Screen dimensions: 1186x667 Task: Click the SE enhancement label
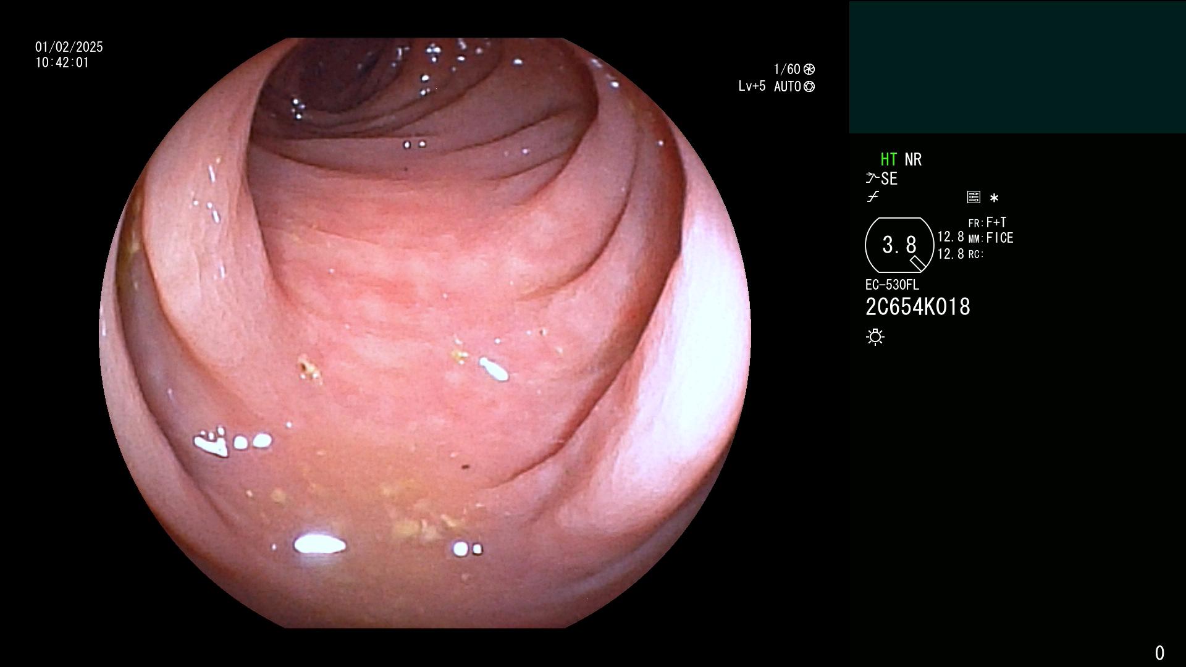tap(889, 178)
